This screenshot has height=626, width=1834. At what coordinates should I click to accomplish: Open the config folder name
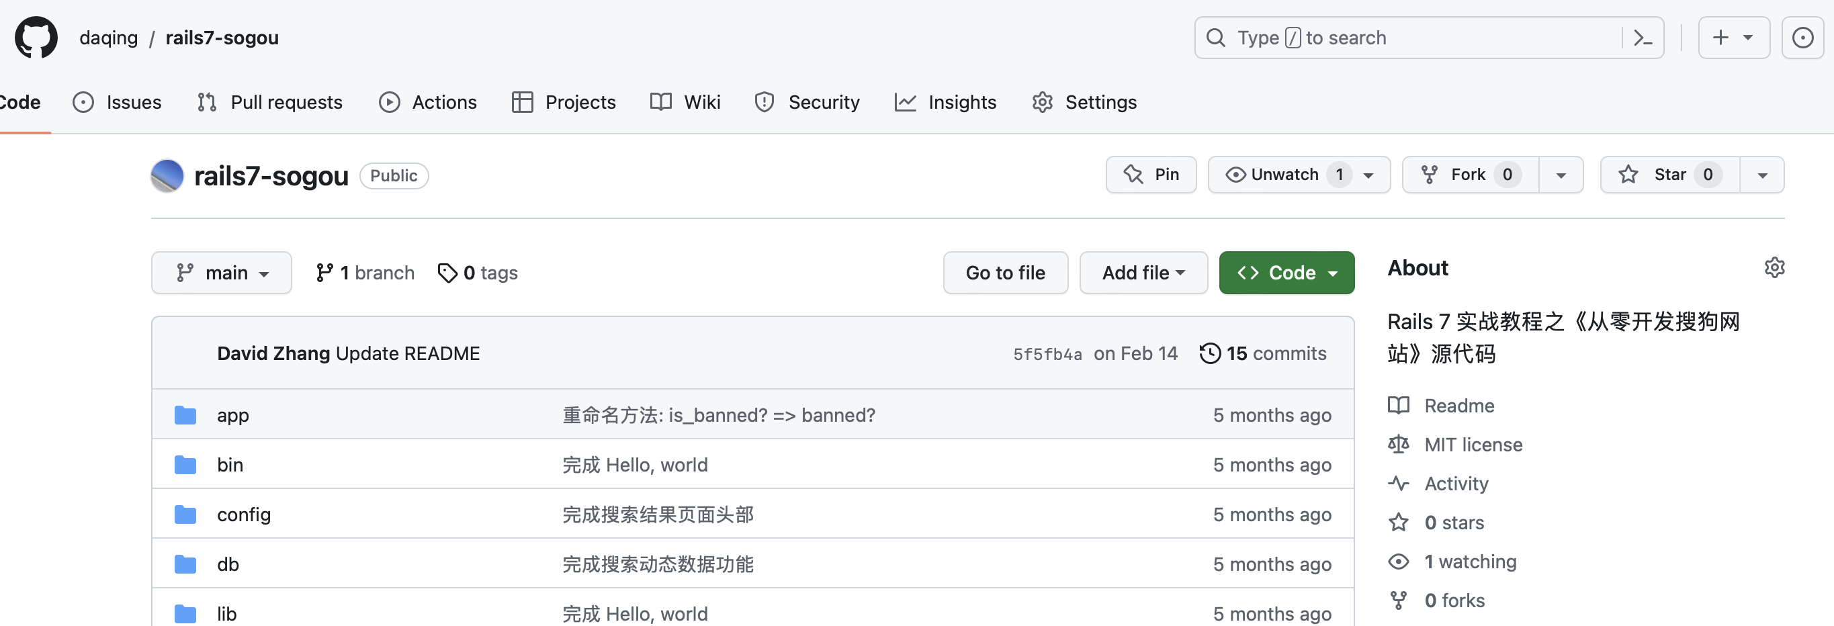pos(243,515)
